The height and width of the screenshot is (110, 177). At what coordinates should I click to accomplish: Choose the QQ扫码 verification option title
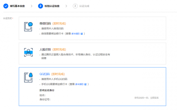point(45,74)
